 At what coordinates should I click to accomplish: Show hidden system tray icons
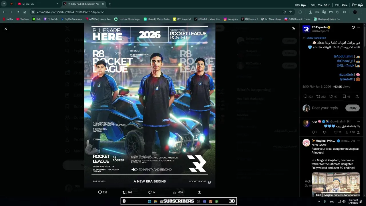click(319, 201)
